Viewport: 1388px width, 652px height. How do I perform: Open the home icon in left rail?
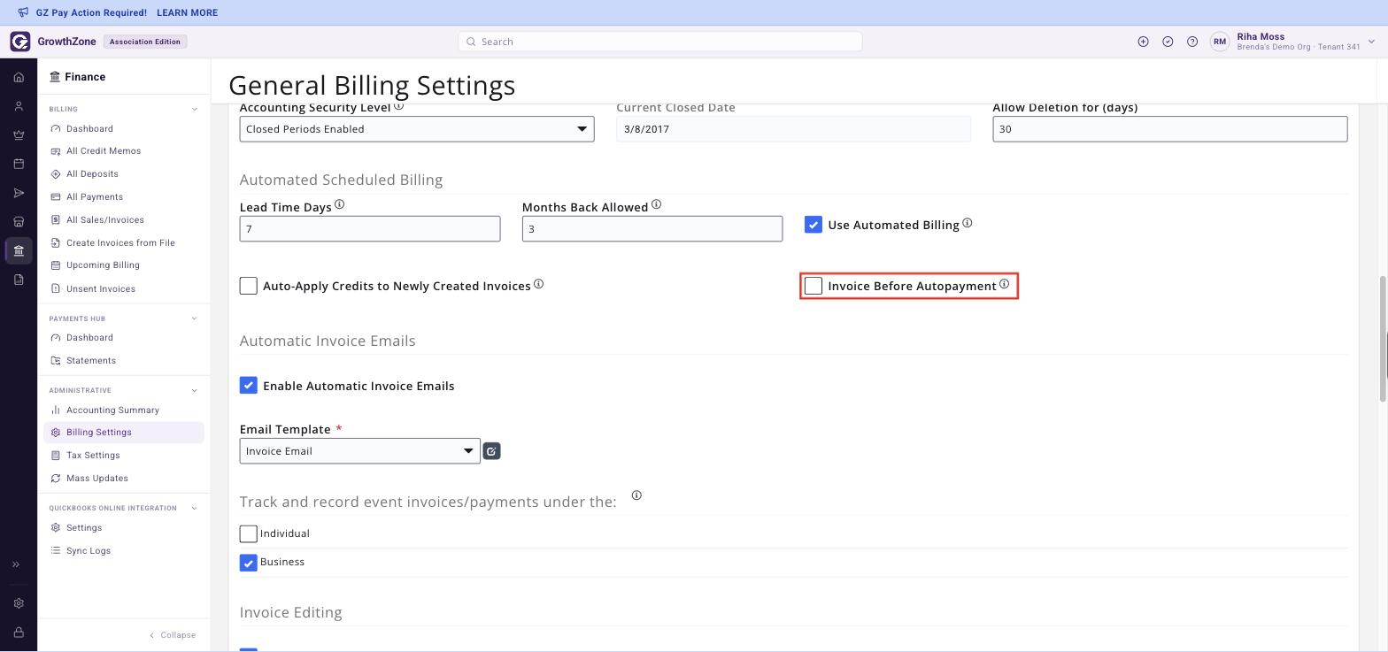tap(19, 78)
